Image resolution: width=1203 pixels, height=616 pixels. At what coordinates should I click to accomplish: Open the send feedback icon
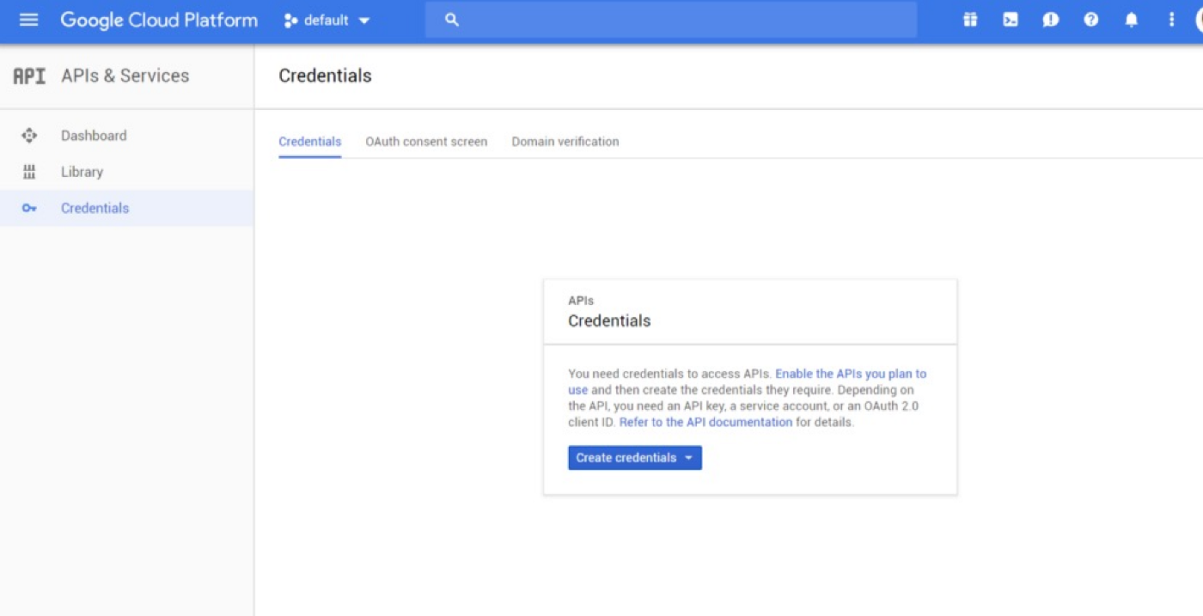click(x=1050, y=20)
